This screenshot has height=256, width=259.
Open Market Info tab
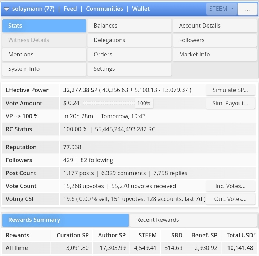coord(215,54)
